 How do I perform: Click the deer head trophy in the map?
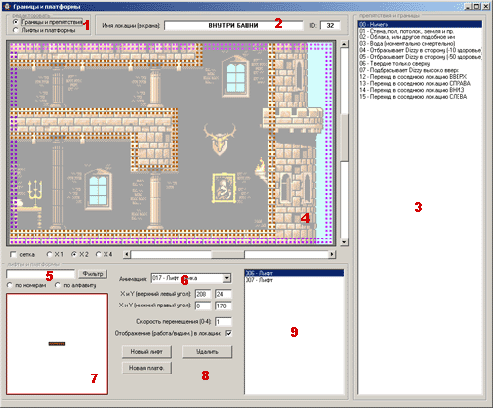click(220, 139)
